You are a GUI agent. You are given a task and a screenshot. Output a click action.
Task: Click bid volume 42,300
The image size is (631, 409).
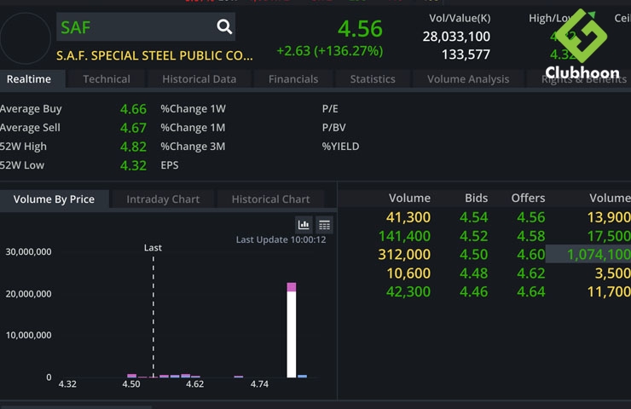point(408,291)
